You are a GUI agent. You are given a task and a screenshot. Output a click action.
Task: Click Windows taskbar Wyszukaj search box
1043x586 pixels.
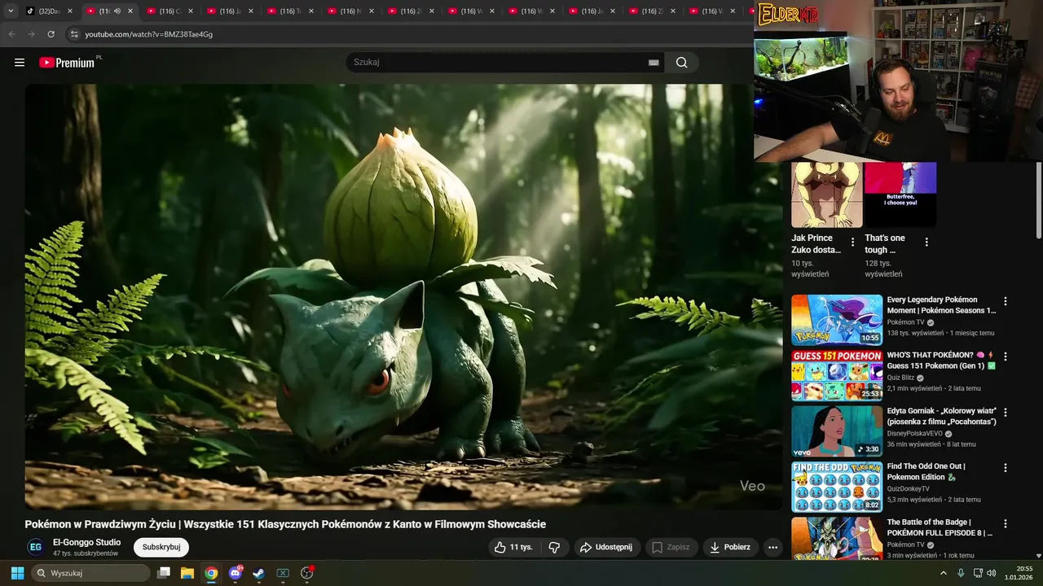tap(90, 573)
